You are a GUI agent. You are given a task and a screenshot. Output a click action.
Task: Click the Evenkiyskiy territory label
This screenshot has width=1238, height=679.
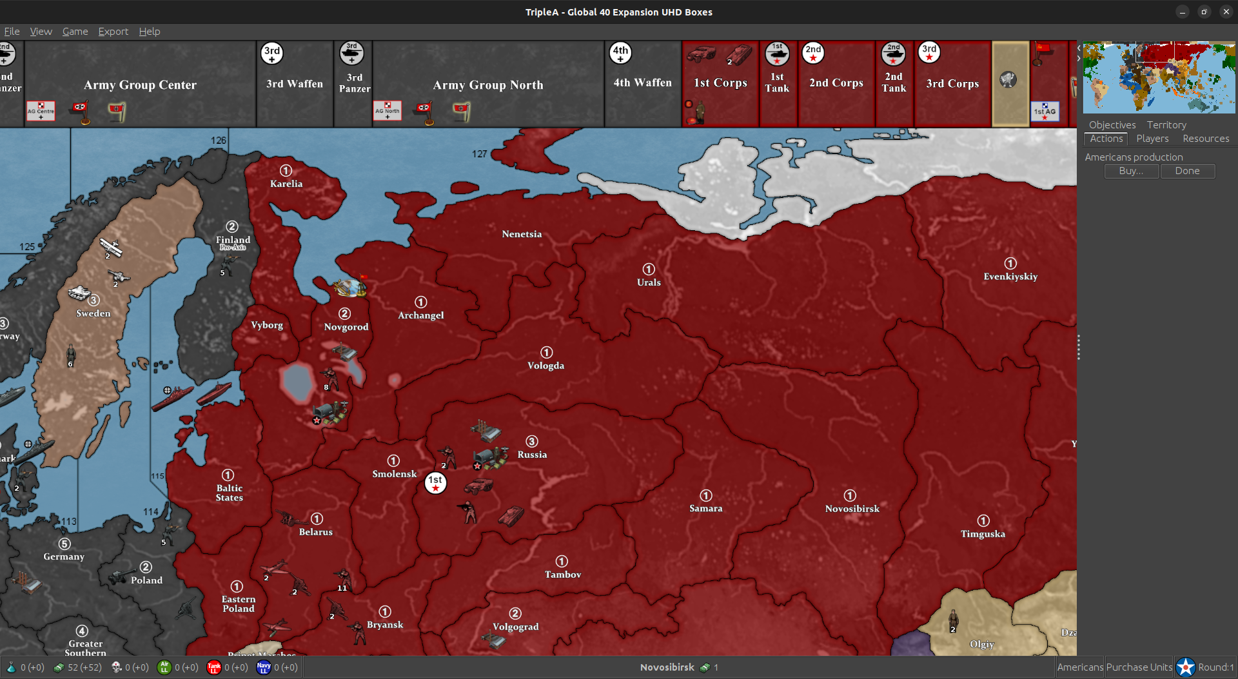1010,277
